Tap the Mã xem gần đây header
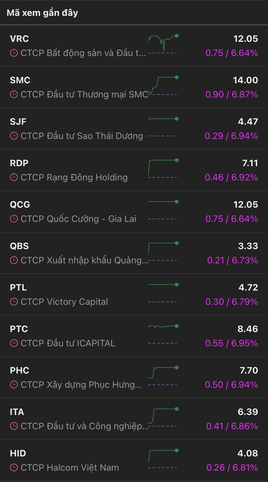 click(x=42, y=13)
